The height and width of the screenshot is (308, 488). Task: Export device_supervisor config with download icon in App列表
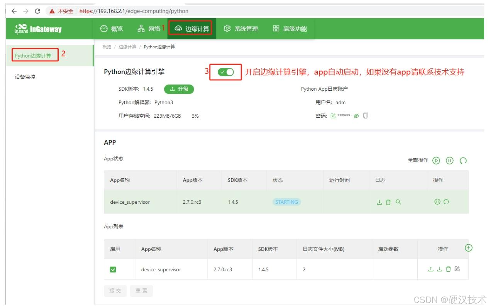pyautogui.click(x=439, y=269)
